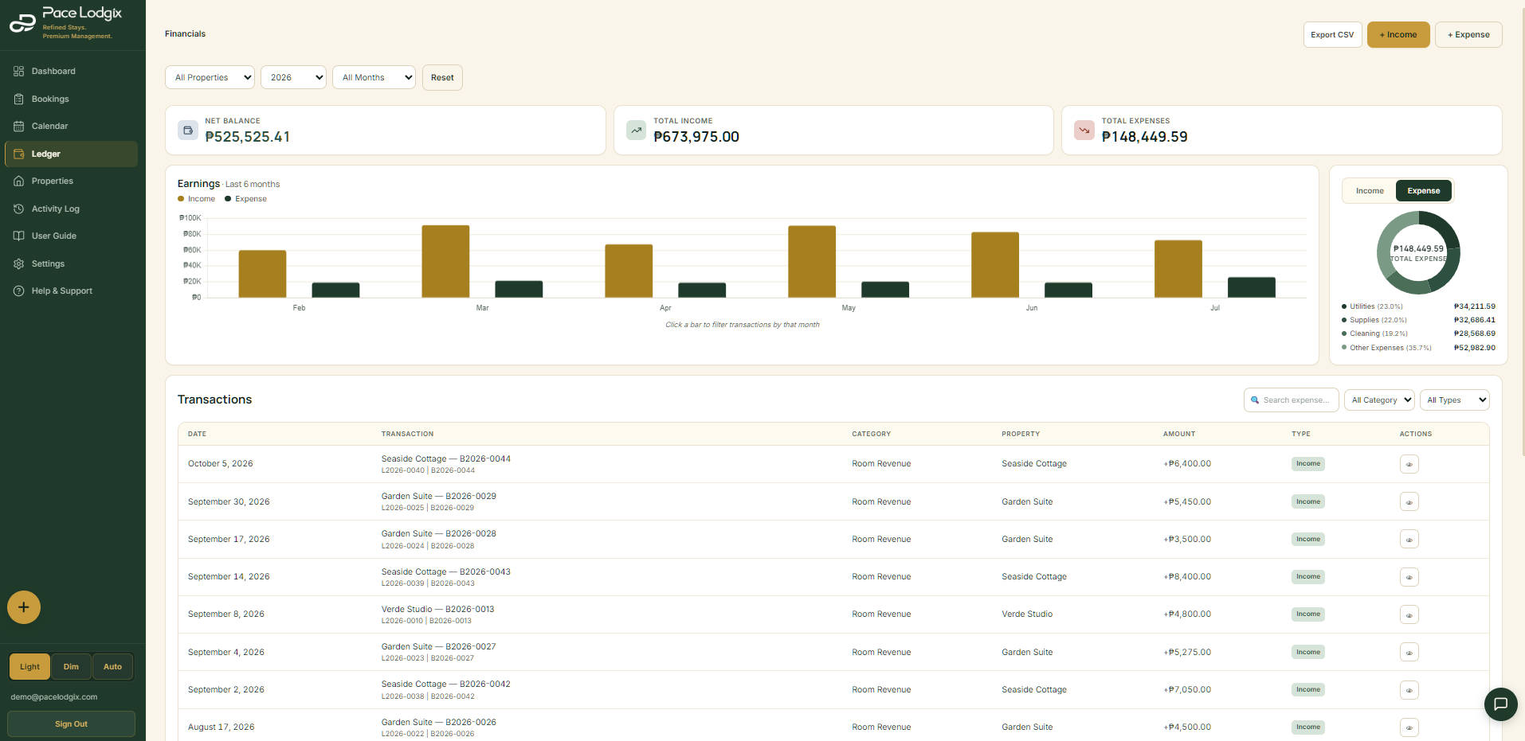Switch theme to Dim
This screenshot has width=1525, height=741.
coord(72,667)
